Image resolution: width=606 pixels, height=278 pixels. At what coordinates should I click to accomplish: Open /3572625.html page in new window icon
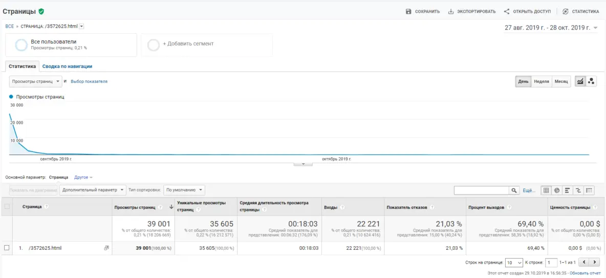[106, 248]
